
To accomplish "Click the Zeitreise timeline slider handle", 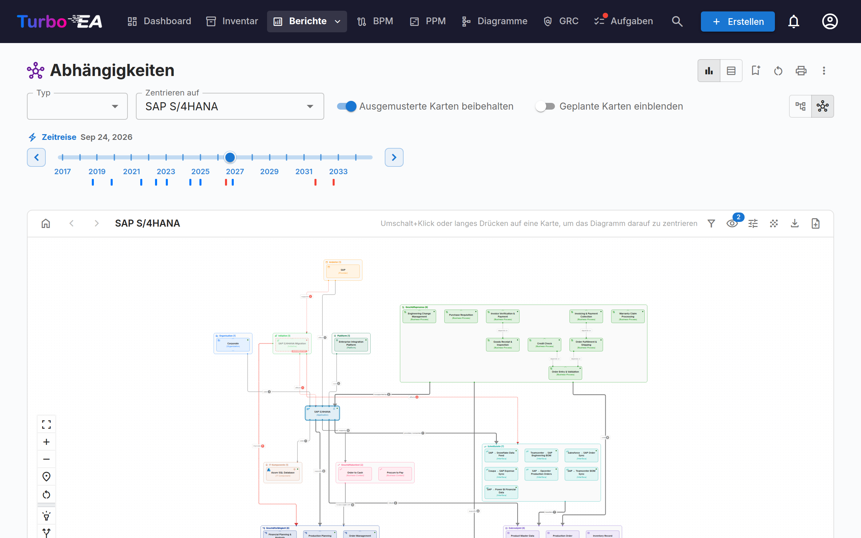I will click(230, 157).
